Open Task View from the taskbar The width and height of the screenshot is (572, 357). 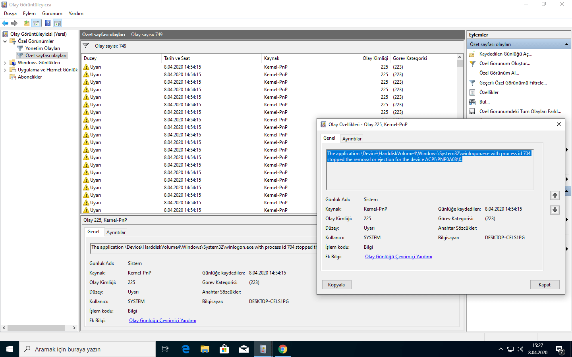[165, 349]
